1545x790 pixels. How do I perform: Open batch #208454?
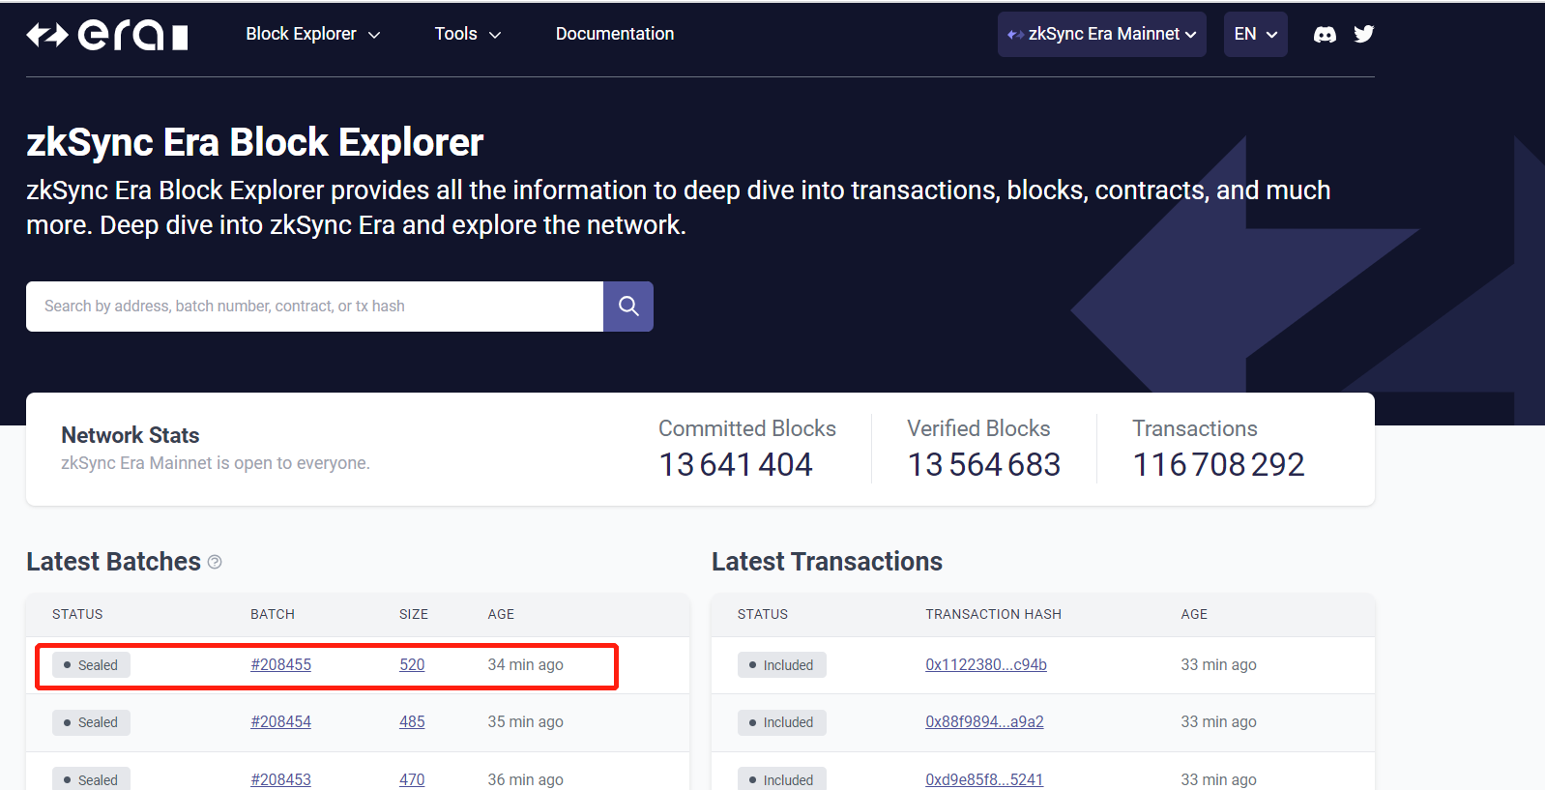click(x=280, y=722)
